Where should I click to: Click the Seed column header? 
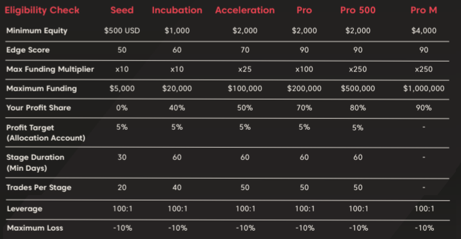122,10
